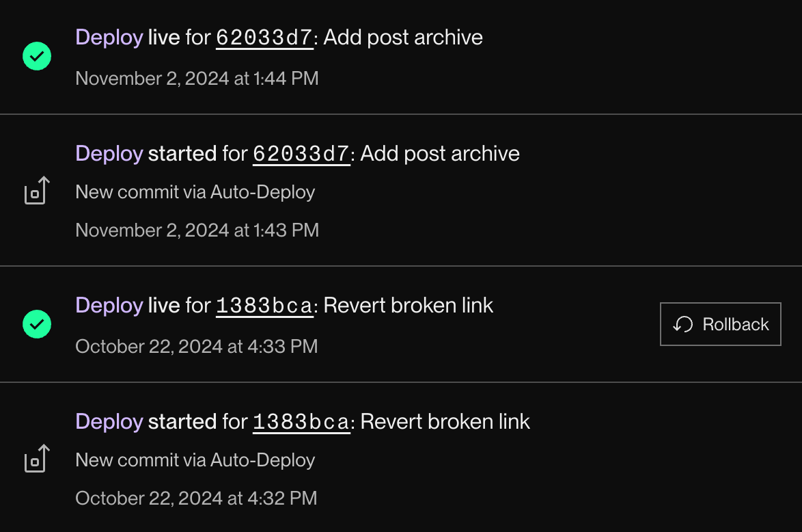
Task: Click Deploy on the Revert broken link started entry
Action: 109,422
